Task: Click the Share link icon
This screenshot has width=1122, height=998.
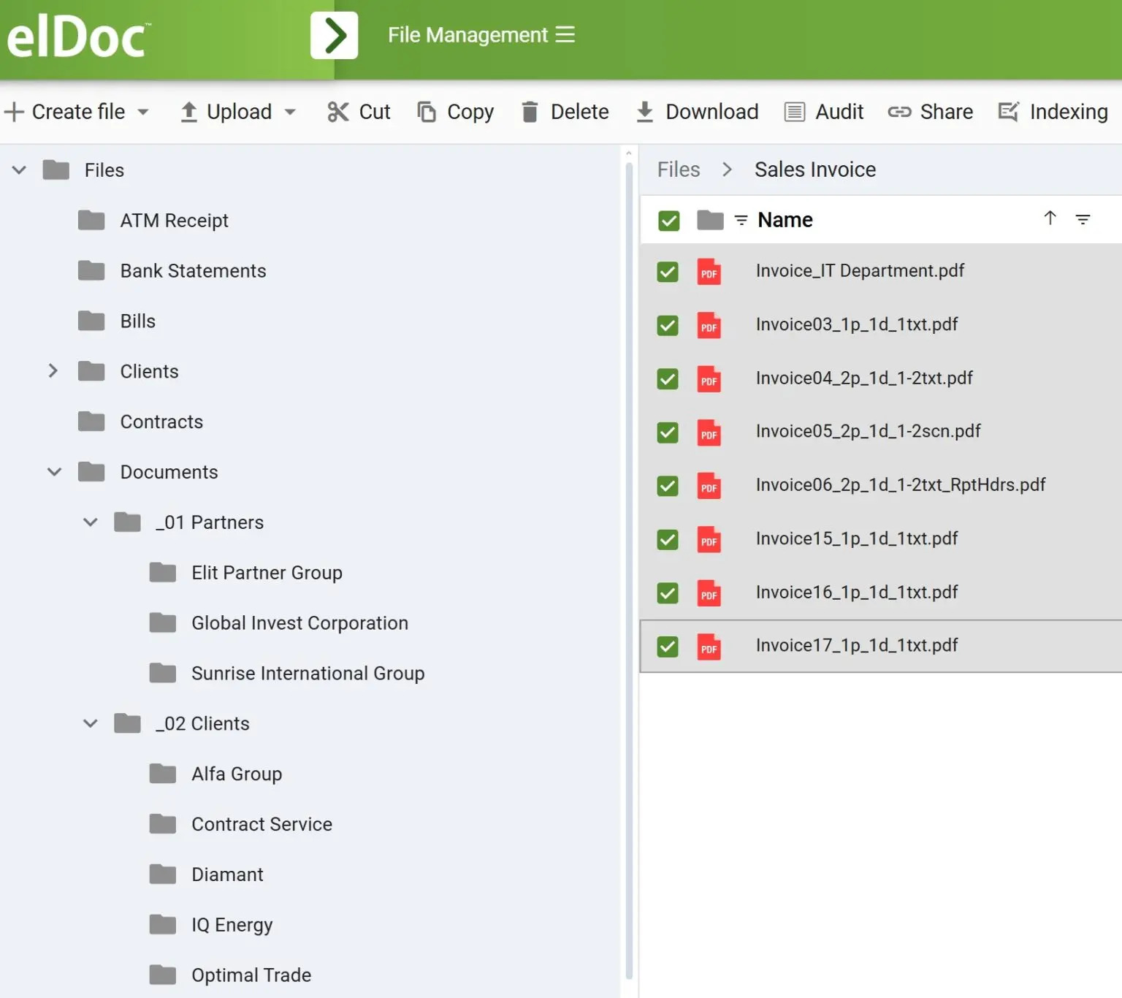Action: click(898, 112)
